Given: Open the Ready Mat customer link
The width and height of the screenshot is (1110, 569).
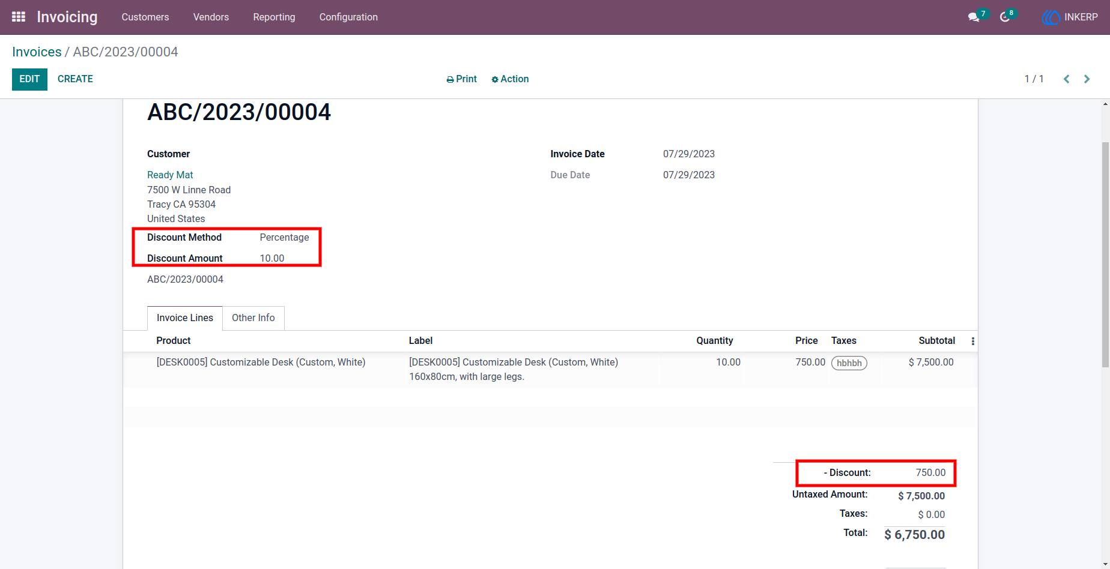Looking at the screenshot, I should pyautogui.click(x=170, y=175).
